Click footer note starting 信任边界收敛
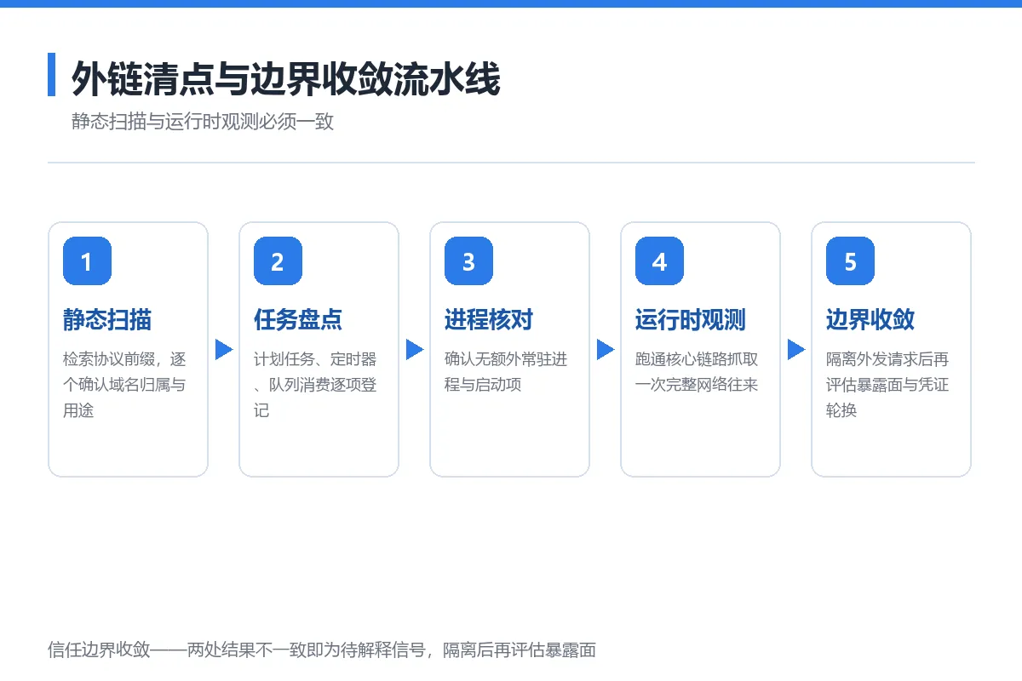This screenshot has height=681, width=1022. pos(322,650)
